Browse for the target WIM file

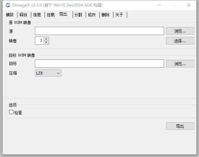pyautogui.click(x=180, y=64)
